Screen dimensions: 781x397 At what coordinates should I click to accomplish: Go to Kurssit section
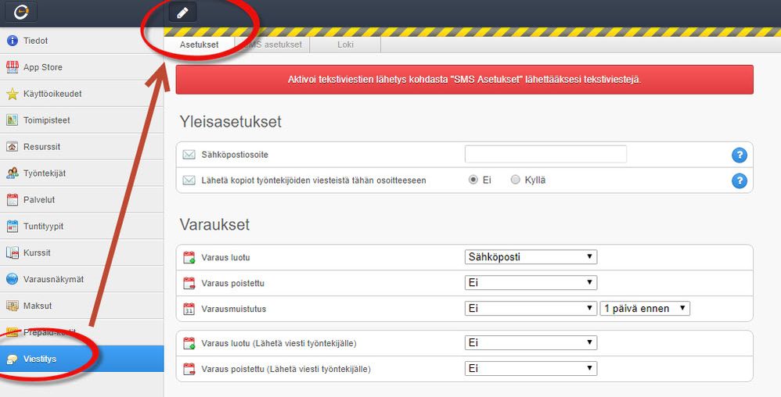(81, 252)
